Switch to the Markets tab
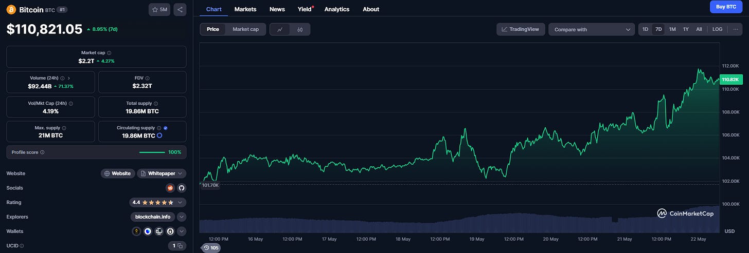The image size is (749, 253). (245, 9)
